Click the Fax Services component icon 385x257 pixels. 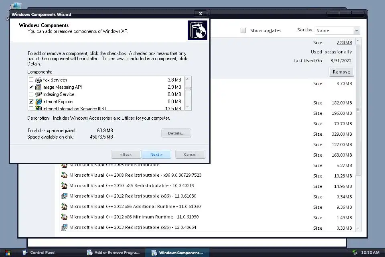click(x=38, y=80)
